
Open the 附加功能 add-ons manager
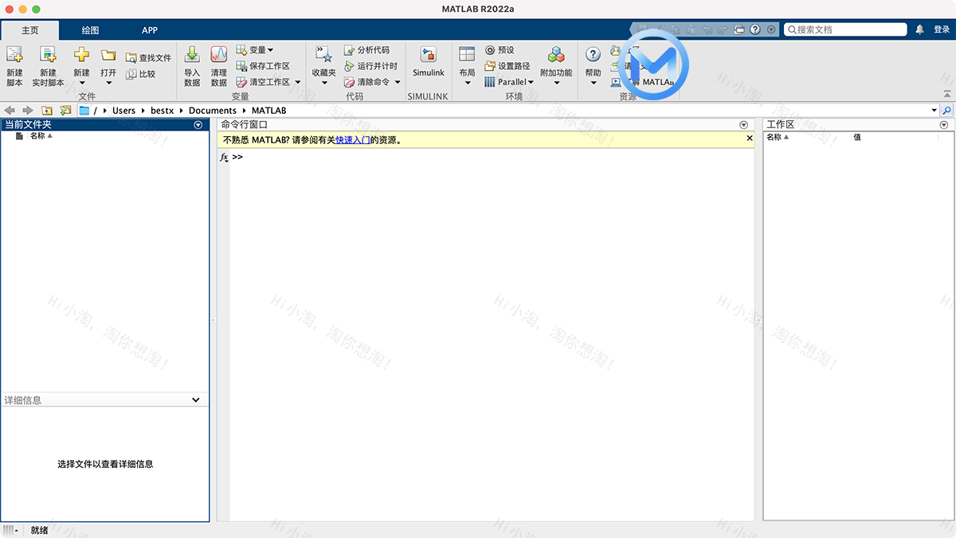pyautogui.click(x=555, y=64)
